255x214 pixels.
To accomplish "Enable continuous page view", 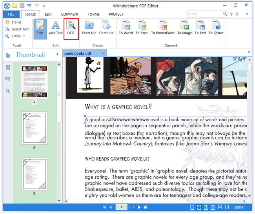I will click(199, 207).
